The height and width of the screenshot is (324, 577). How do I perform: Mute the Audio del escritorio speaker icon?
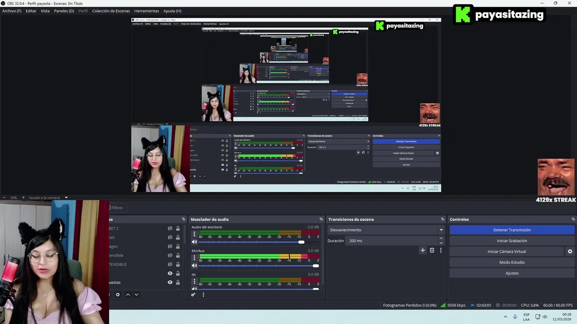(x=194, y=242)
